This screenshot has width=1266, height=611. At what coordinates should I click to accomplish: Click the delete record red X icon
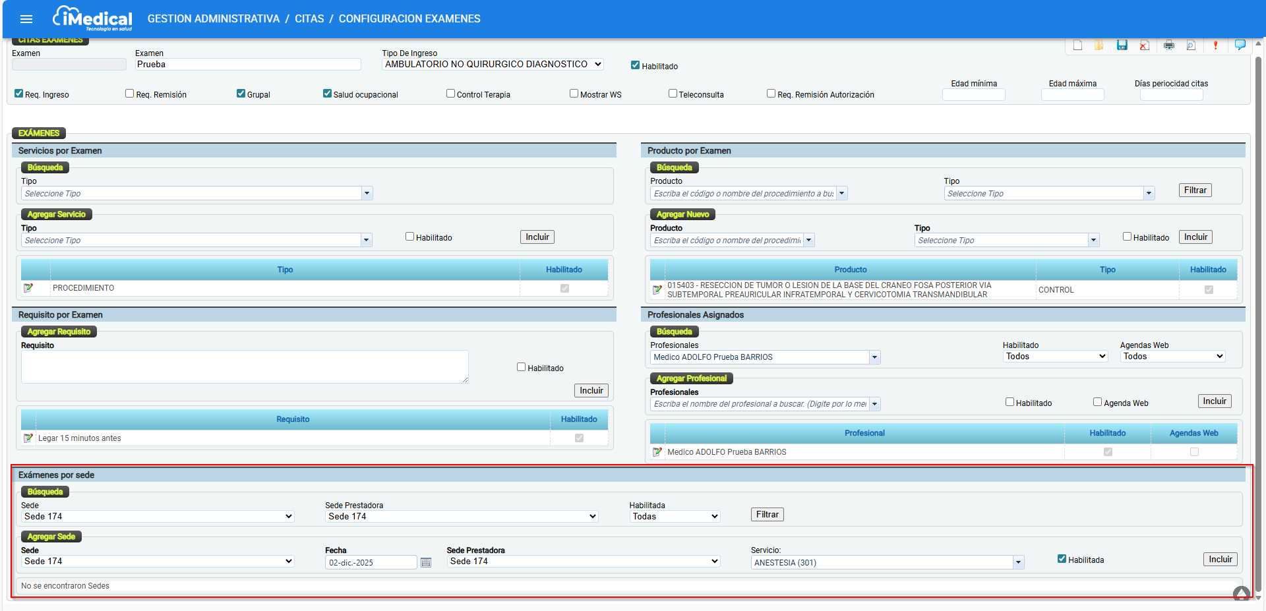click(x=1144, y=45)
